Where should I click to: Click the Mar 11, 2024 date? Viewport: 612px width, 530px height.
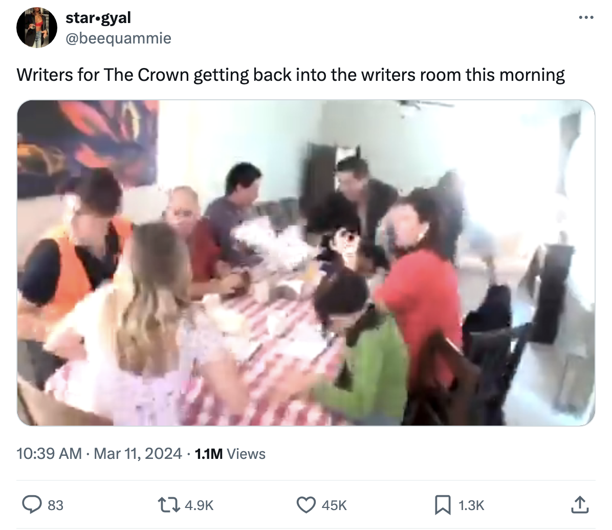pos(138,454)
